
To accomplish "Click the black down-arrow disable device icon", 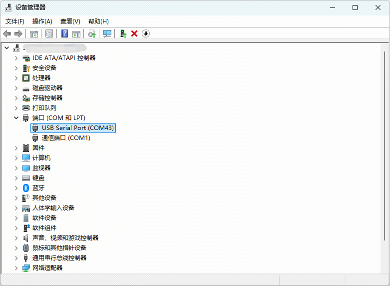I will click(x=146, y=33).
